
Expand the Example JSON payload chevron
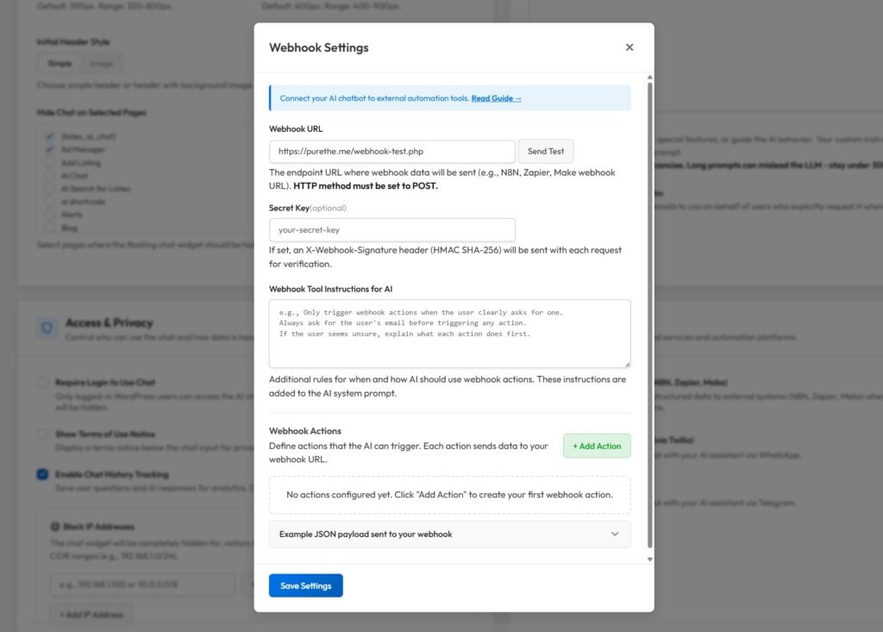tap(615, 535)
